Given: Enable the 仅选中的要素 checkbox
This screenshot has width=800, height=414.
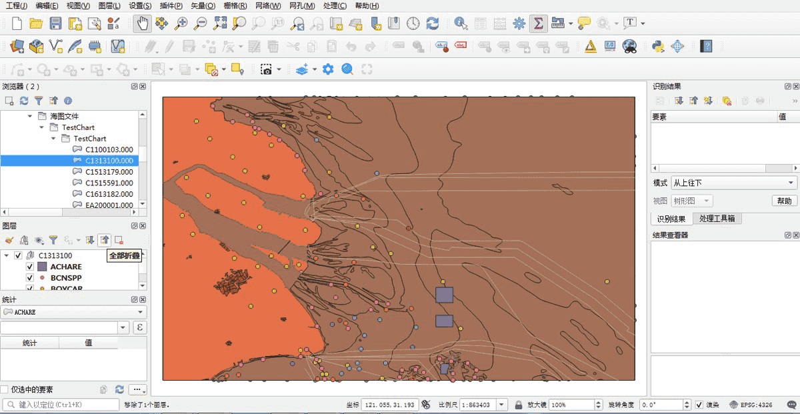Looking at the screenshot, I should tap(5, 389).
